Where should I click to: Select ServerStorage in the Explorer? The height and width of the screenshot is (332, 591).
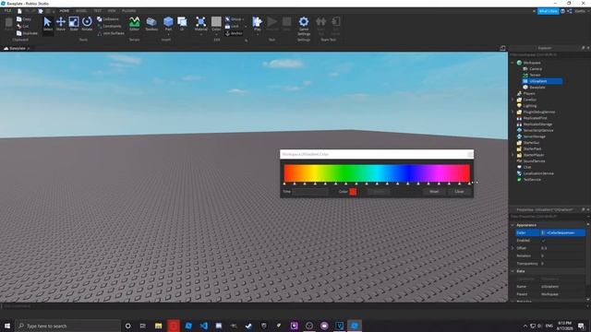(x=532, y=136)
